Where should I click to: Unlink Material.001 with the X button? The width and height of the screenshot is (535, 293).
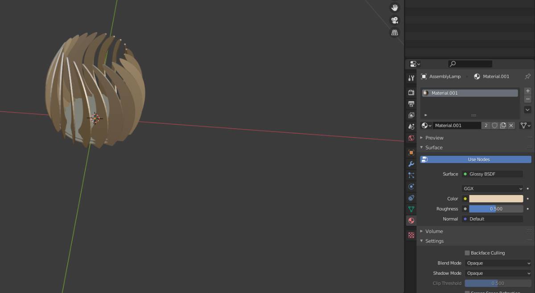click(x=511, y=126)
